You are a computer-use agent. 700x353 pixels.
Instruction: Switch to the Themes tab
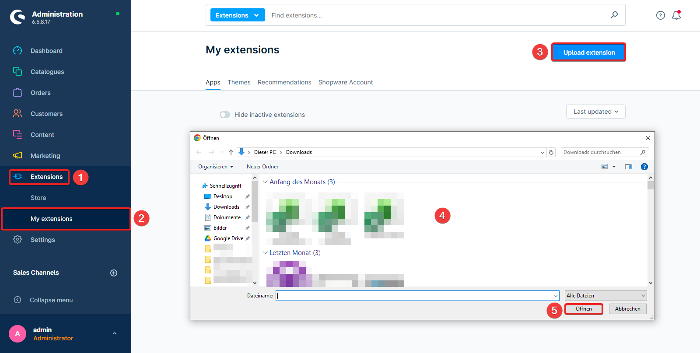coord(239,82)
